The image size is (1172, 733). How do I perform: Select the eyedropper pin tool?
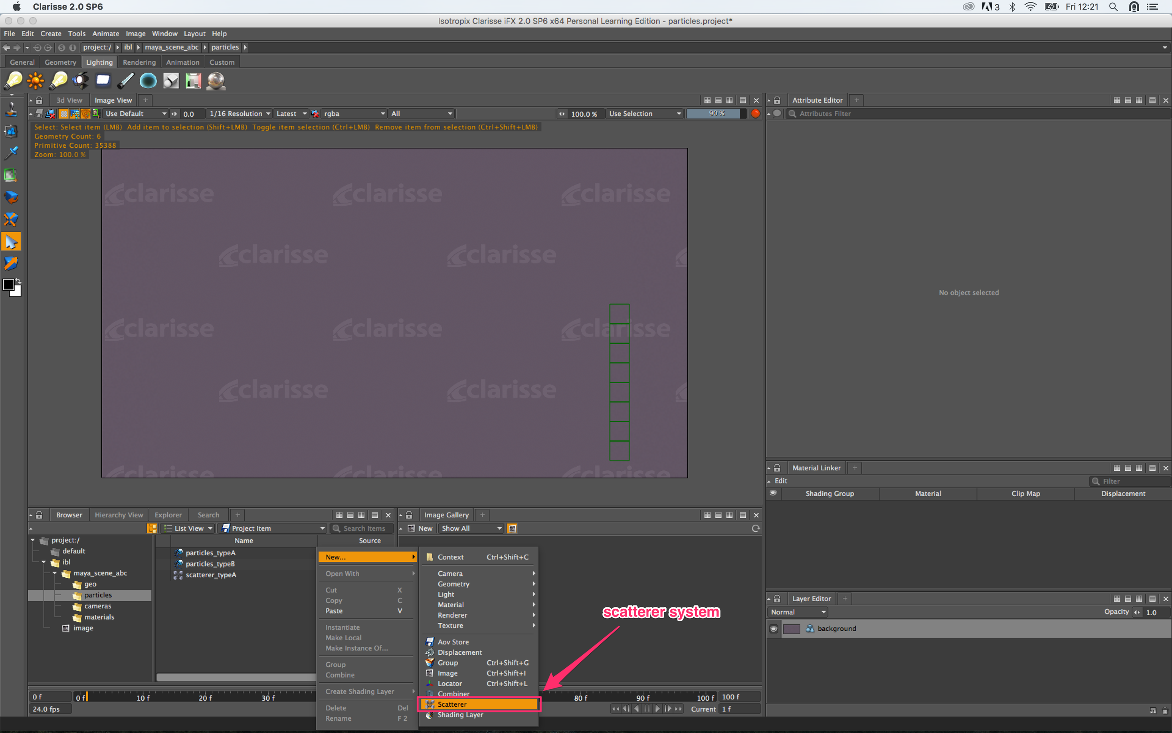(11, 153)
